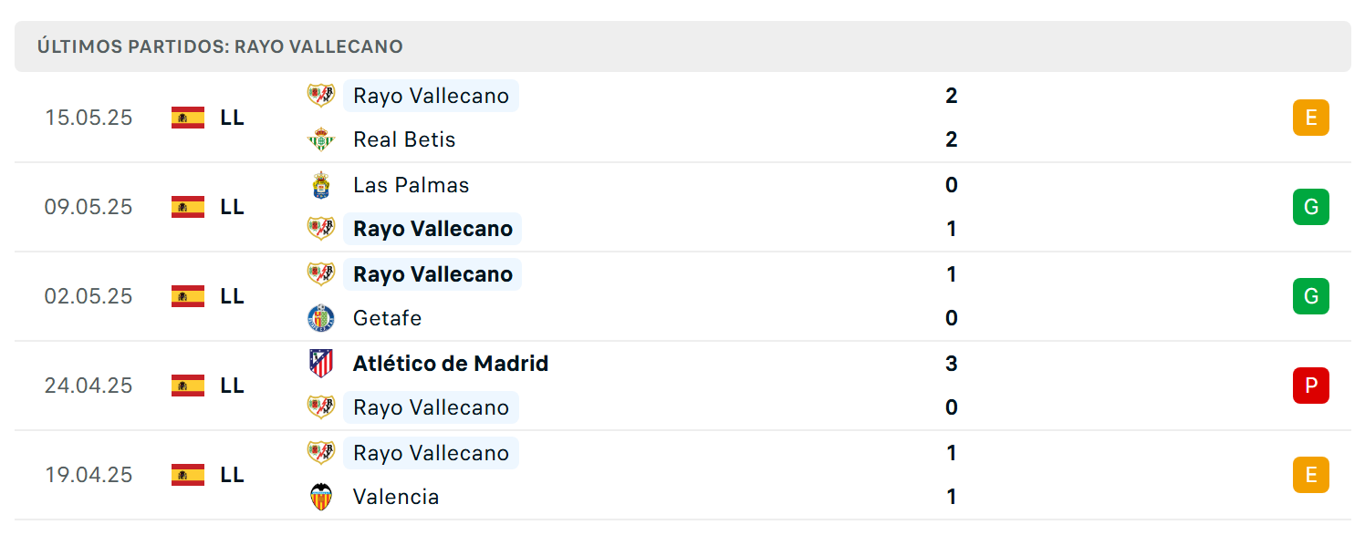Open the Real Betis team link
This screenshot has width=1365, height=535.
coord(404,139)
